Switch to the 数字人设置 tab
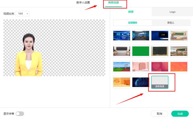Screen dimensions: 193x119 tap(83, 3)
